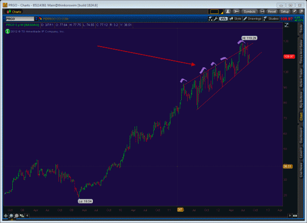The height and width of the screenshot is (223, 307).
Task: Click the zoom in magnifier icon
Action: click(11, 216)
